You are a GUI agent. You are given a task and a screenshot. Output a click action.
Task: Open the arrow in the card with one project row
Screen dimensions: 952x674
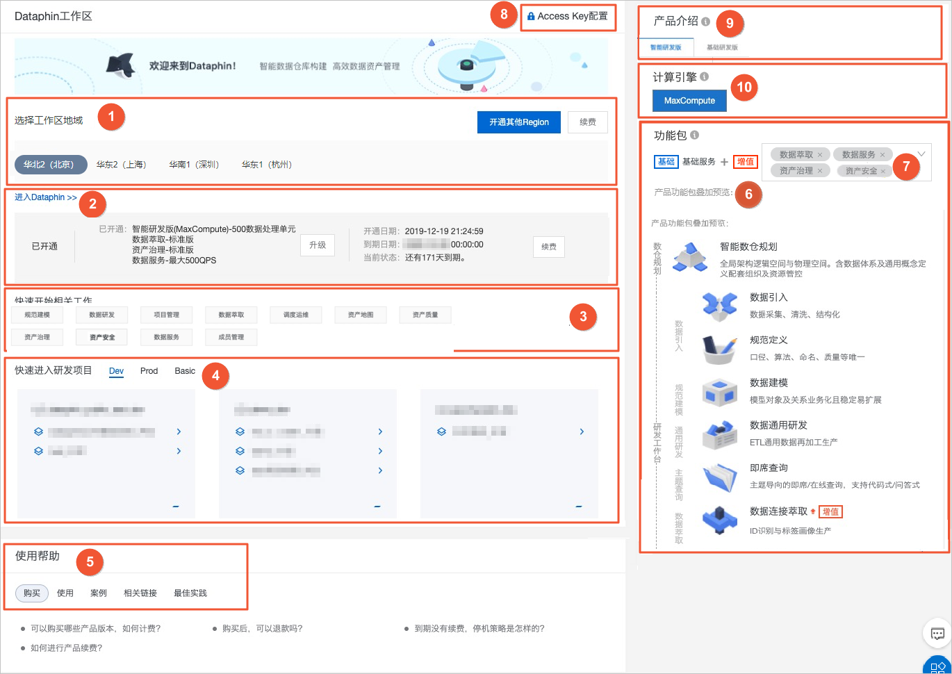point(582,431)
